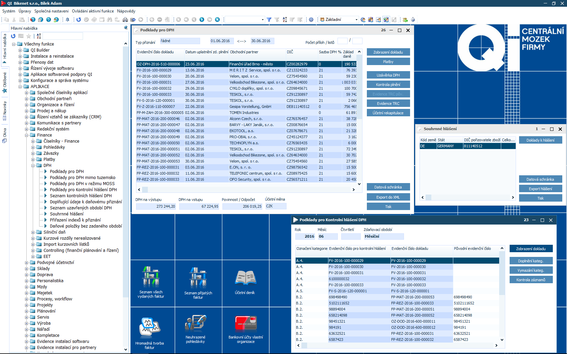
Task: Click the binoculars search icon
Action: pyautogui.click(x=109, y=20)
